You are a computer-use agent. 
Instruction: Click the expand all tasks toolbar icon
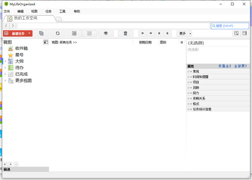[x=74, y=34]
